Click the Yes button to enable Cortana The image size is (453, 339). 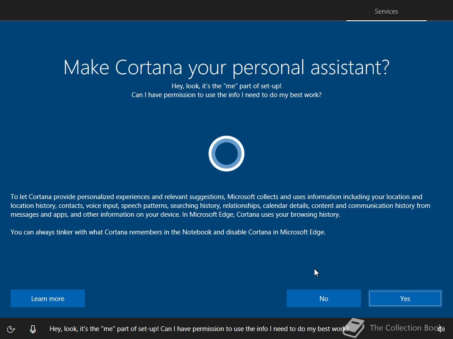point(405,298)
